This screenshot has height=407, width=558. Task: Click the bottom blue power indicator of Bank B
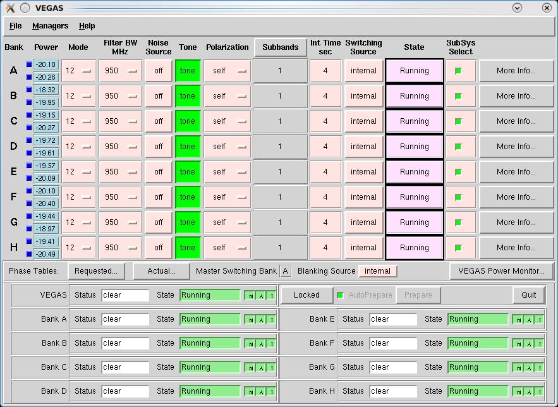pos(29,102)
